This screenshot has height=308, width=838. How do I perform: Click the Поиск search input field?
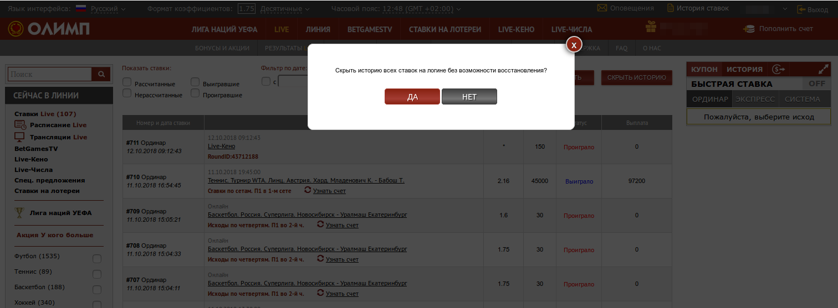[50, 74]
